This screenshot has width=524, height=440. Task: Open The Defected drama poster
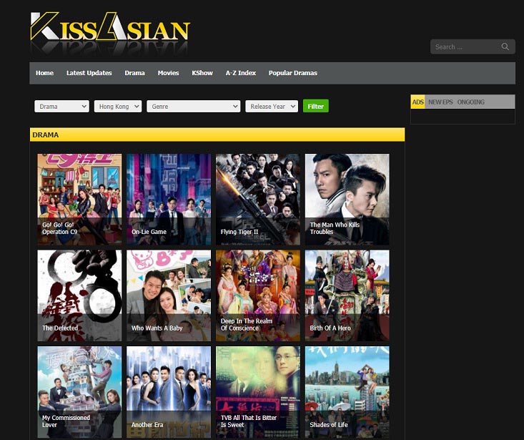coord(79,295)
